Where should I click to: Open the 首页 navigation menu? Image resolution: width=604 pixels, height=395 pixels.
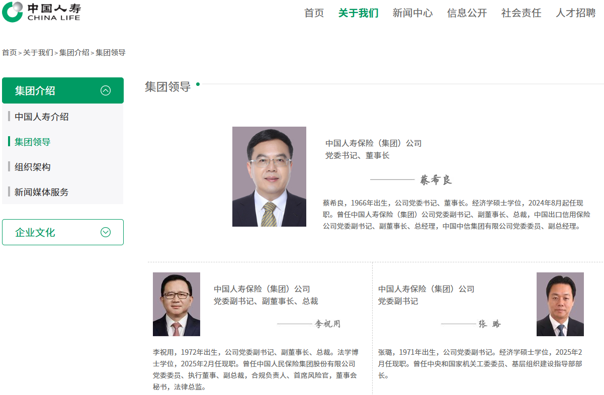point(314,13)
